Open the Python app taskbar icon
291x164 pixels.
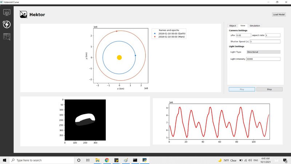coord(144,160)
